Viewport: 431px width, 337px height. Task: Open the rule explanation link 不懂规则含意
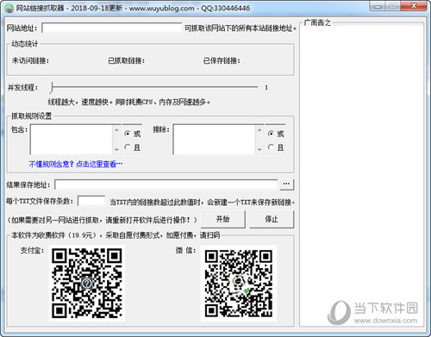76,164
